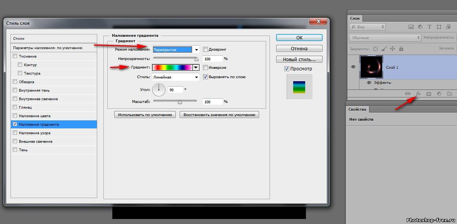
Task: Filter for pixel layers icon
Action: [411, 27]
